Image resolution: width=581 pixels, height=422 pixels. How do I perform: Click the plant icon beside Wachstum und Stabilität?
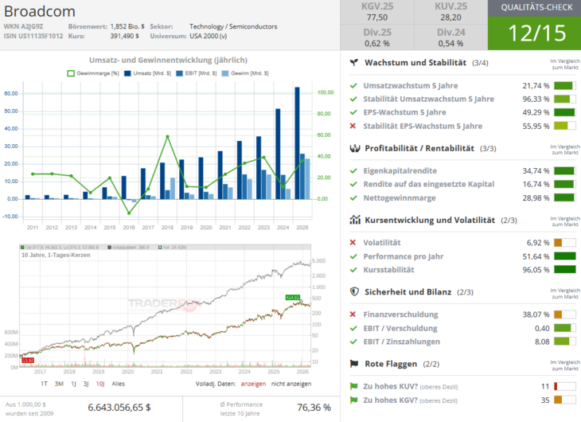pos(353,62)
